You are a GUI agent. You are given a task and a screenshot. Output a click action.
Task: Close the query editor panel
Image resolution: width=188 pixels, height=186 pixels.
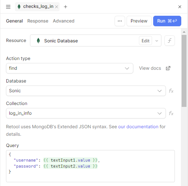pos(180,7)
